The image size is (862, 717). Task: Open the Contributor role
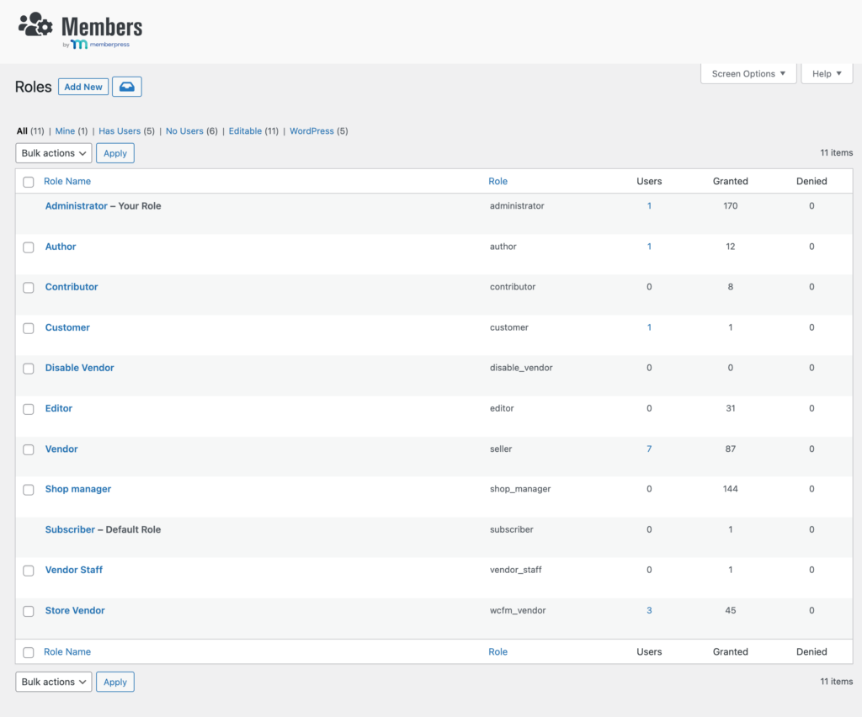pyautogui.click(x=72, y=287)
